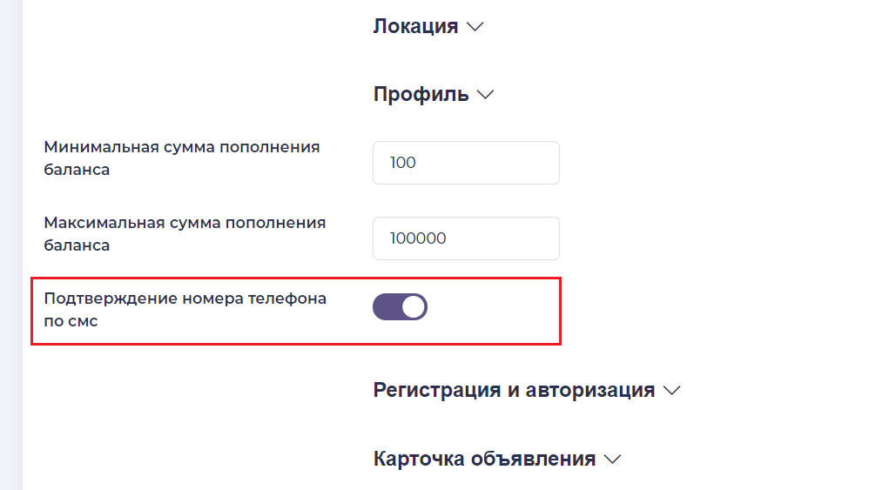Expand the Локация section heading
Viewport: 869px width, 490px height.
click(x=415, y=26)
